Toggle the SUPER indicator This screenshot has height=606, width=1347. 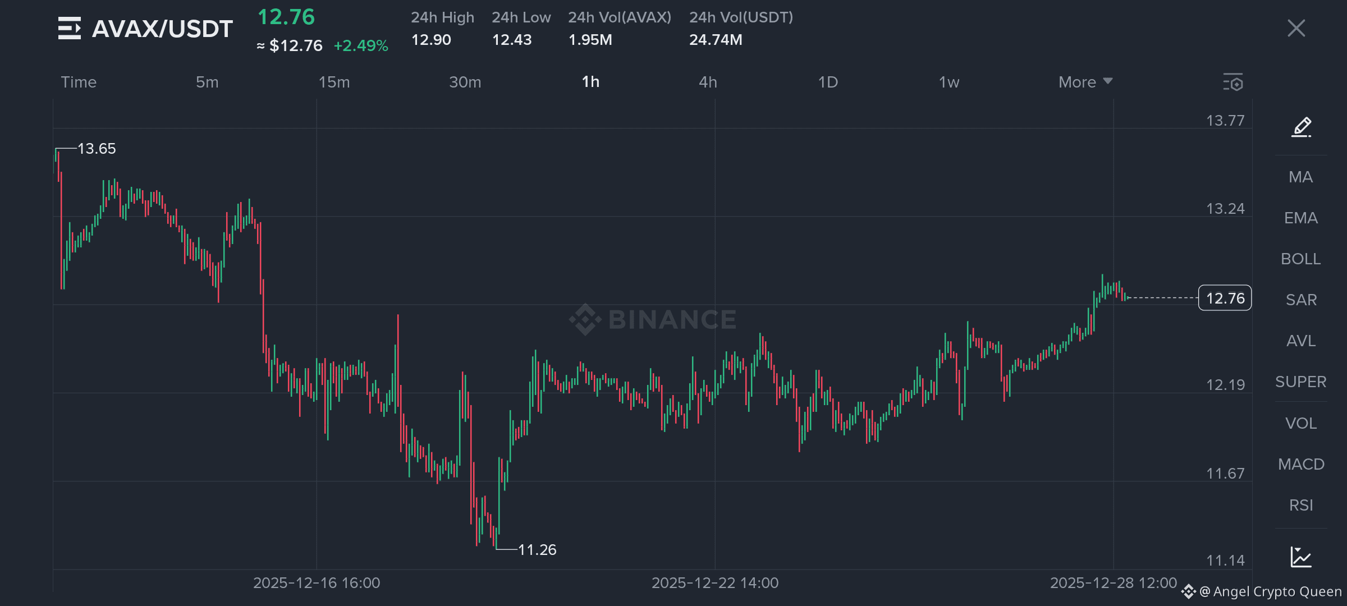coord(1301,382)
